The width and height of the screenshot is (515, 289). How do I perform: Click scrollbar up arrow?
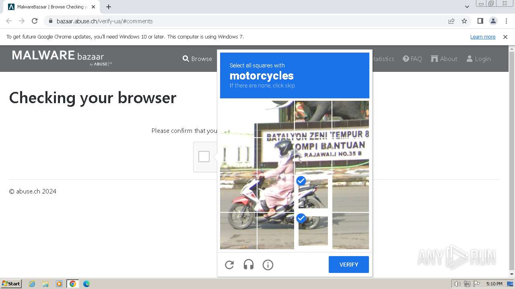coord(512,48)
